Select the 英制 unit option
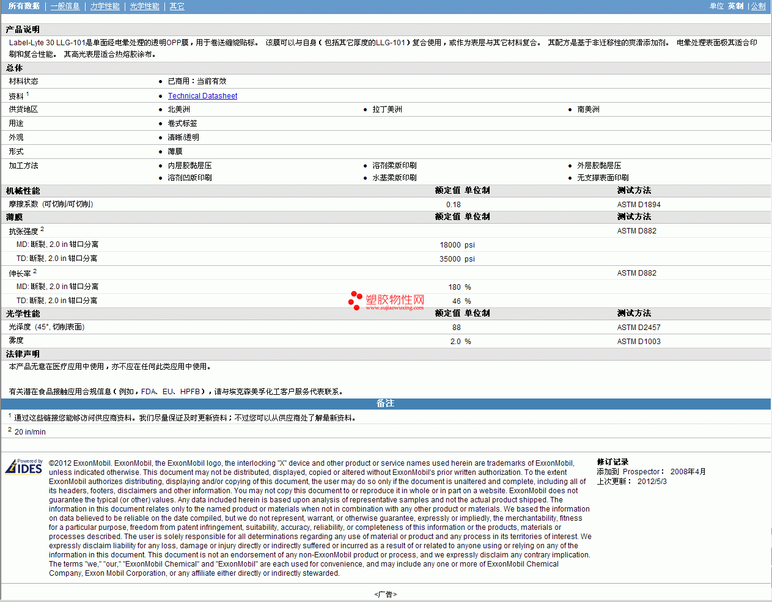Viewport: 772px width, 602px height. (736, 6)
